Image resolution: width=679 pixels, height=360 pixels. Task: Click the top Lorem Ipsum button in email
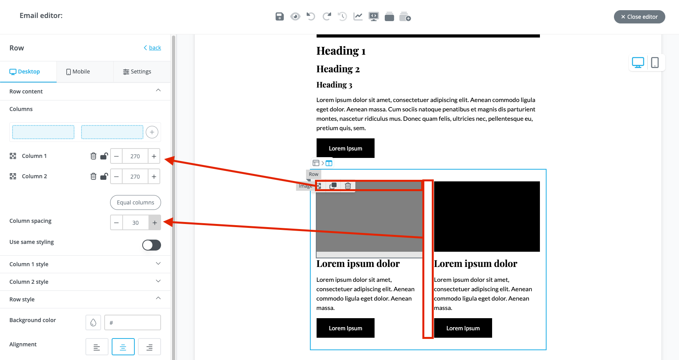click(x=346, y=148)
